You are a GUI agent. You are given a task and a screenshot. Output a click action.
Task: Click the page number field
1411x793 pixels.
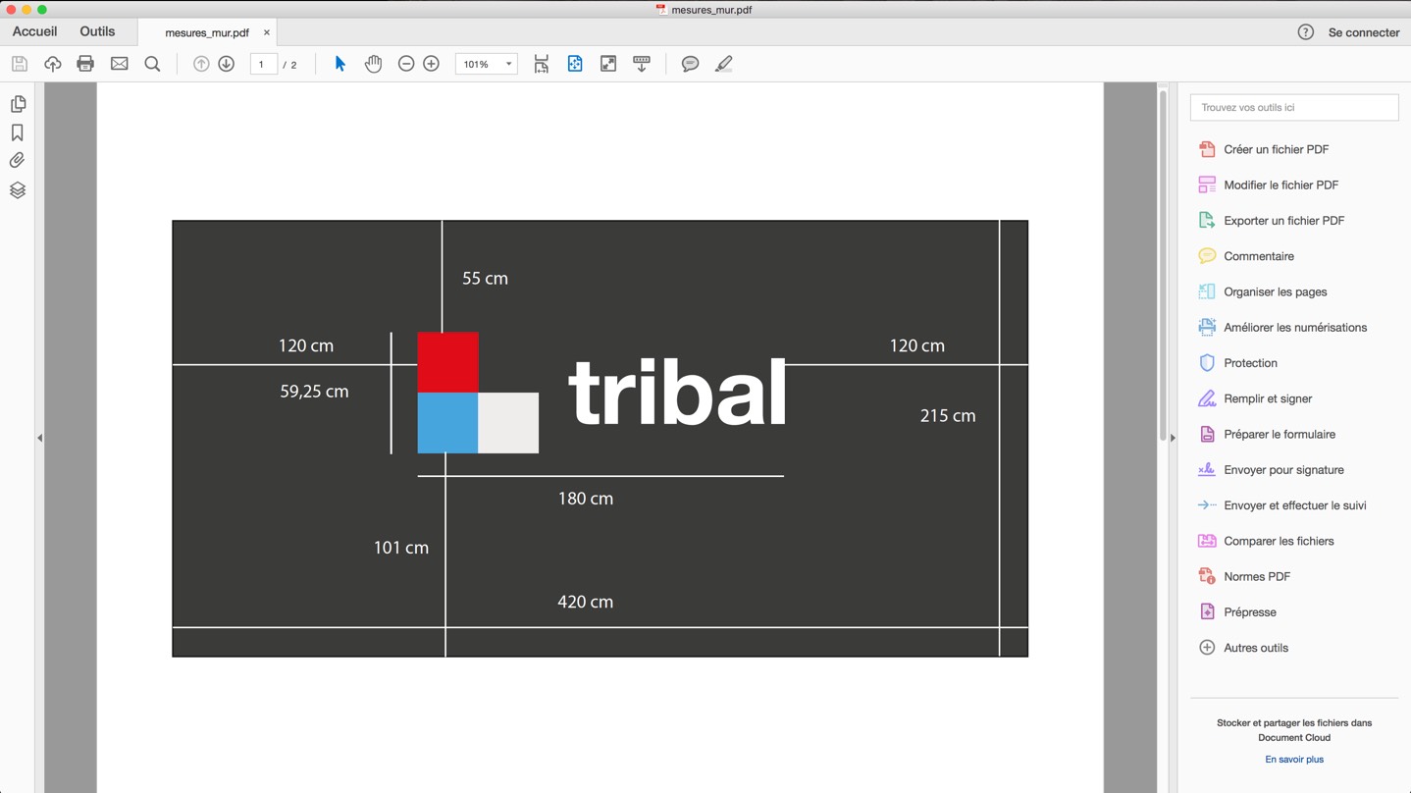tap(263, 64)
